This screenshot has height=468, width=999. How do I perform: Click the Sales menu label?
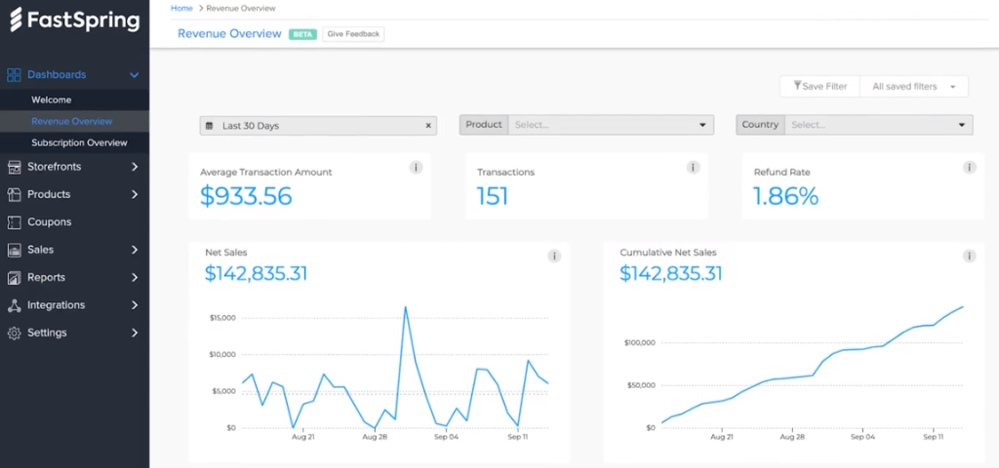pyautogui.click(x=40, y=250)
